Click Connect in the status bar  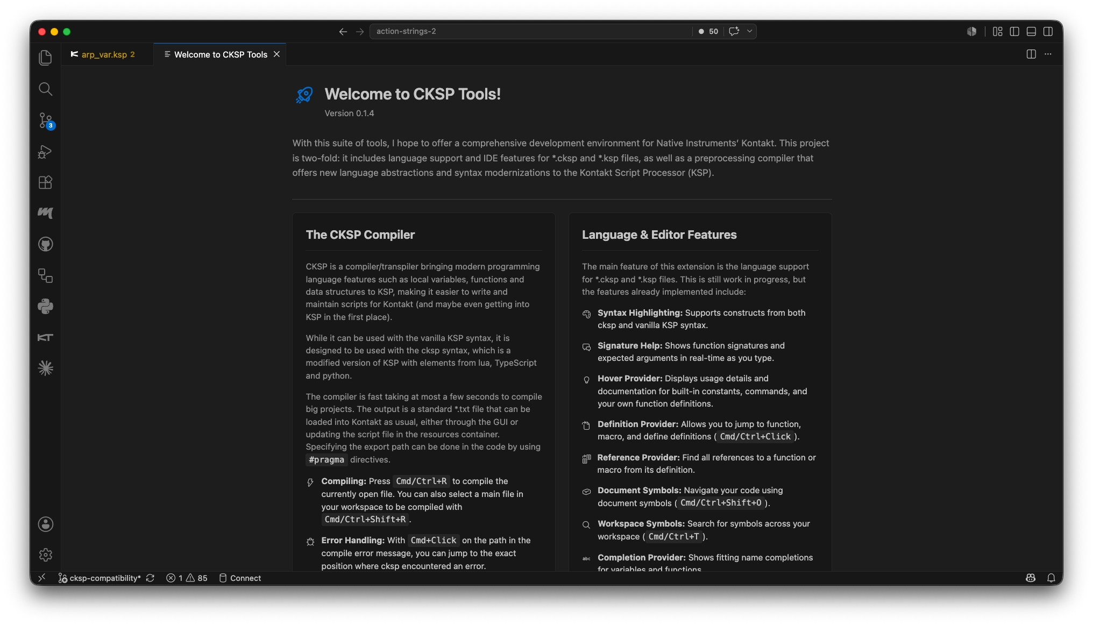240,578
